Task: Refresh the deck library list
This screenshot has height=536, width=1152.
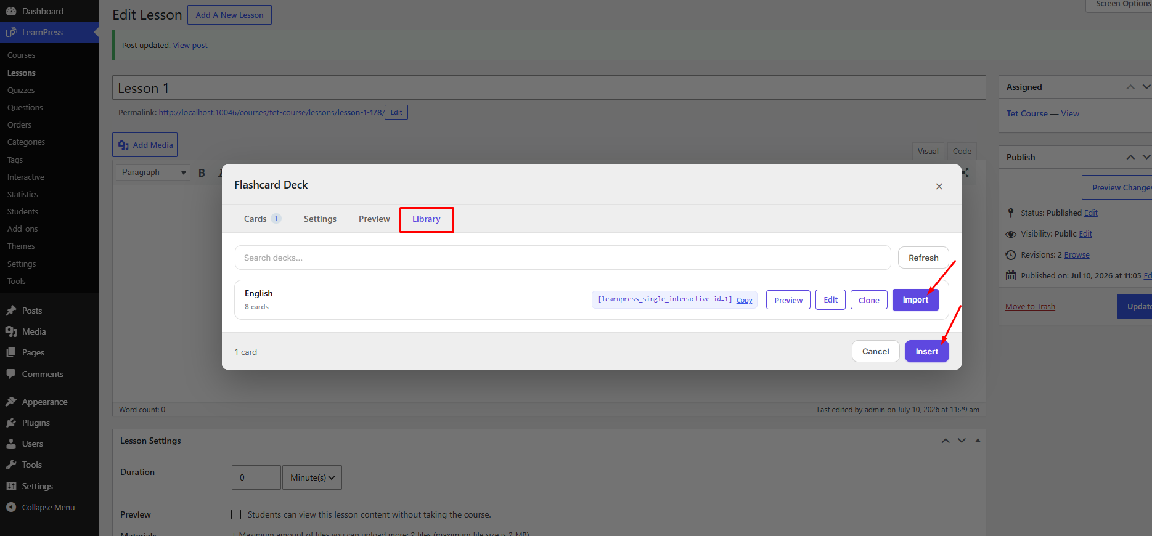Action: click(x=923, y=258)
